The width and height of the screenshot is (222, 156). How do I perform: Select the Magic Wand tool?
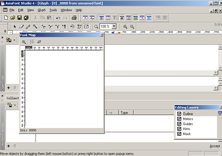click(35, 26)
